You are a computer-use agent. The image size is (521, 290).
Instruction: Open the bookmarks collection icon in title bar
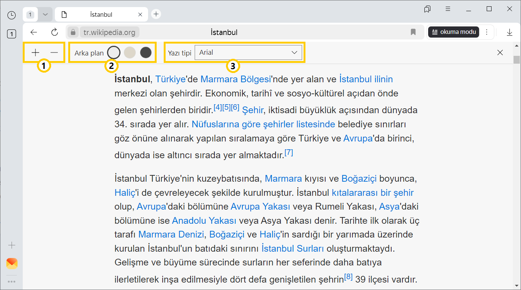427,9
